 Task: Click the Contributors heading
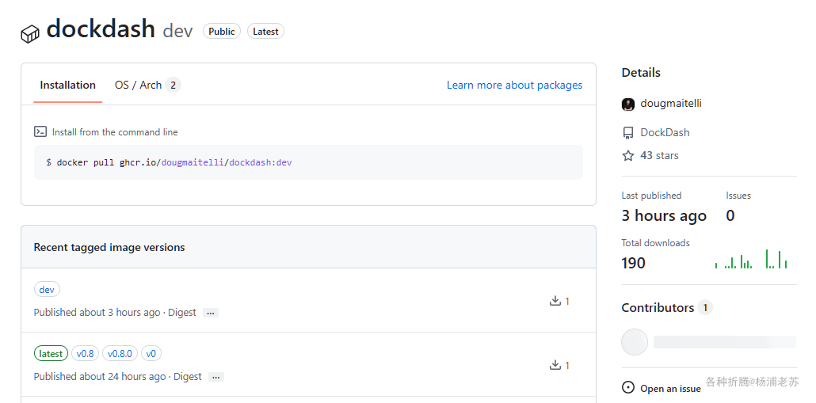[x=658, y=307]
